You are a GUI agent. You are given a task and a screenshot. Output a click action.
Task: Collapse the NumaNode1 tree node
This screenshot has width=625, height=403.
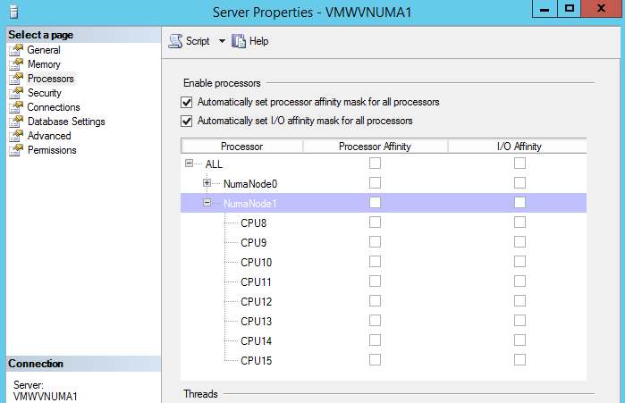(207, 203)
